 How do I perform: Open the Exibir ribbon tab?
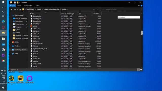(37, 6)
